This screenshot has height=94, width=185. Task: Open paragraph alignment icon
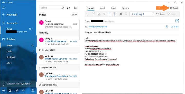pos(121,14)
